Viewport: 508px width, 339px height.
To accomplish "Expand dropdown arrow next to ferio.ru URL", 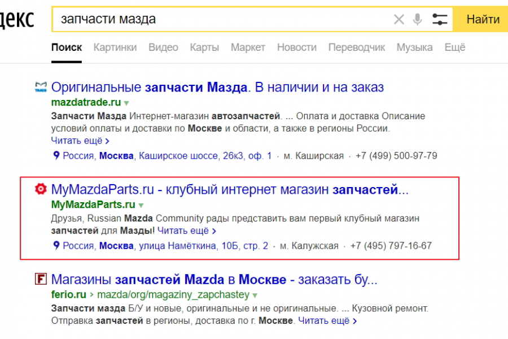I will [x=255, y=295].
